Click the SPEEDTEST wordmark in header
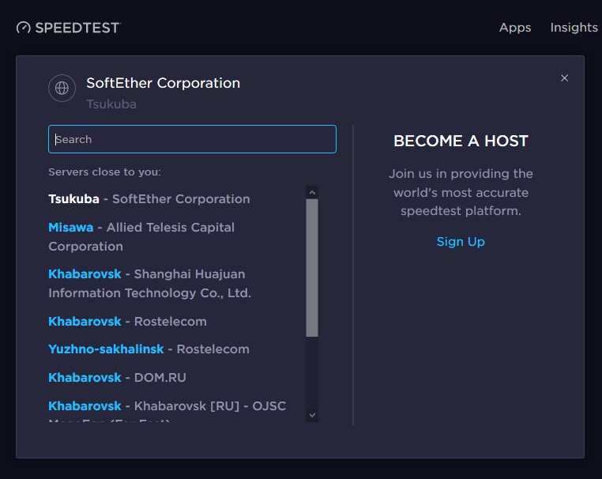Viewport: 602px width, 479px height. [77, 28]
